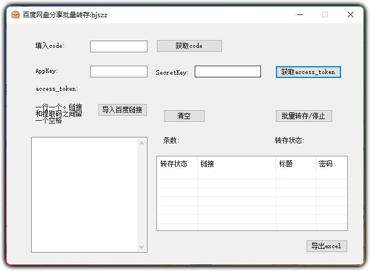
Task: Click the 获取access_token button
Action: coord(308,72)
